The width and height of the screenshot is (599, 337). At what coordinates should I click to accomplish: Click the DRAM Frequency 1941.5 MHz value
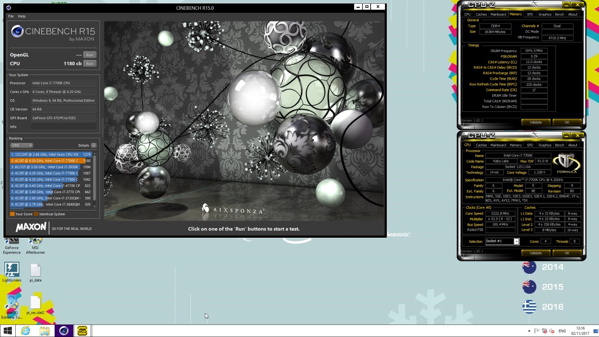(x=534, y=51)
